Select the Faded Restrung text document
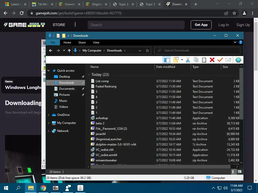 click(x=106, y=86)
